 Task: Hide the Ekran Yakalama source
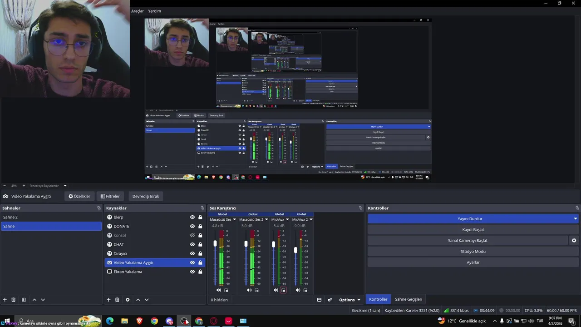click(192, 272)
